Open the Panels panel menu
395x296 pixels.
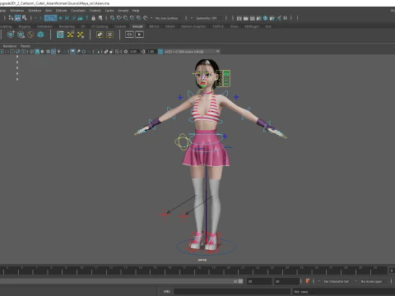(26, 46)
